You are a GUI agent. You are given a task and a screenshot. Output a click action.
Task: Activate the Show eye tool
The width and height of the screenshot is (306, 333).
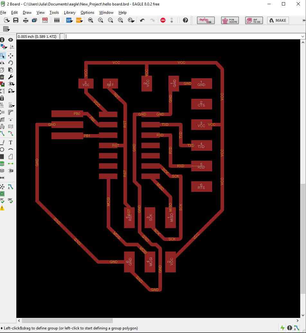coord(11,40)
